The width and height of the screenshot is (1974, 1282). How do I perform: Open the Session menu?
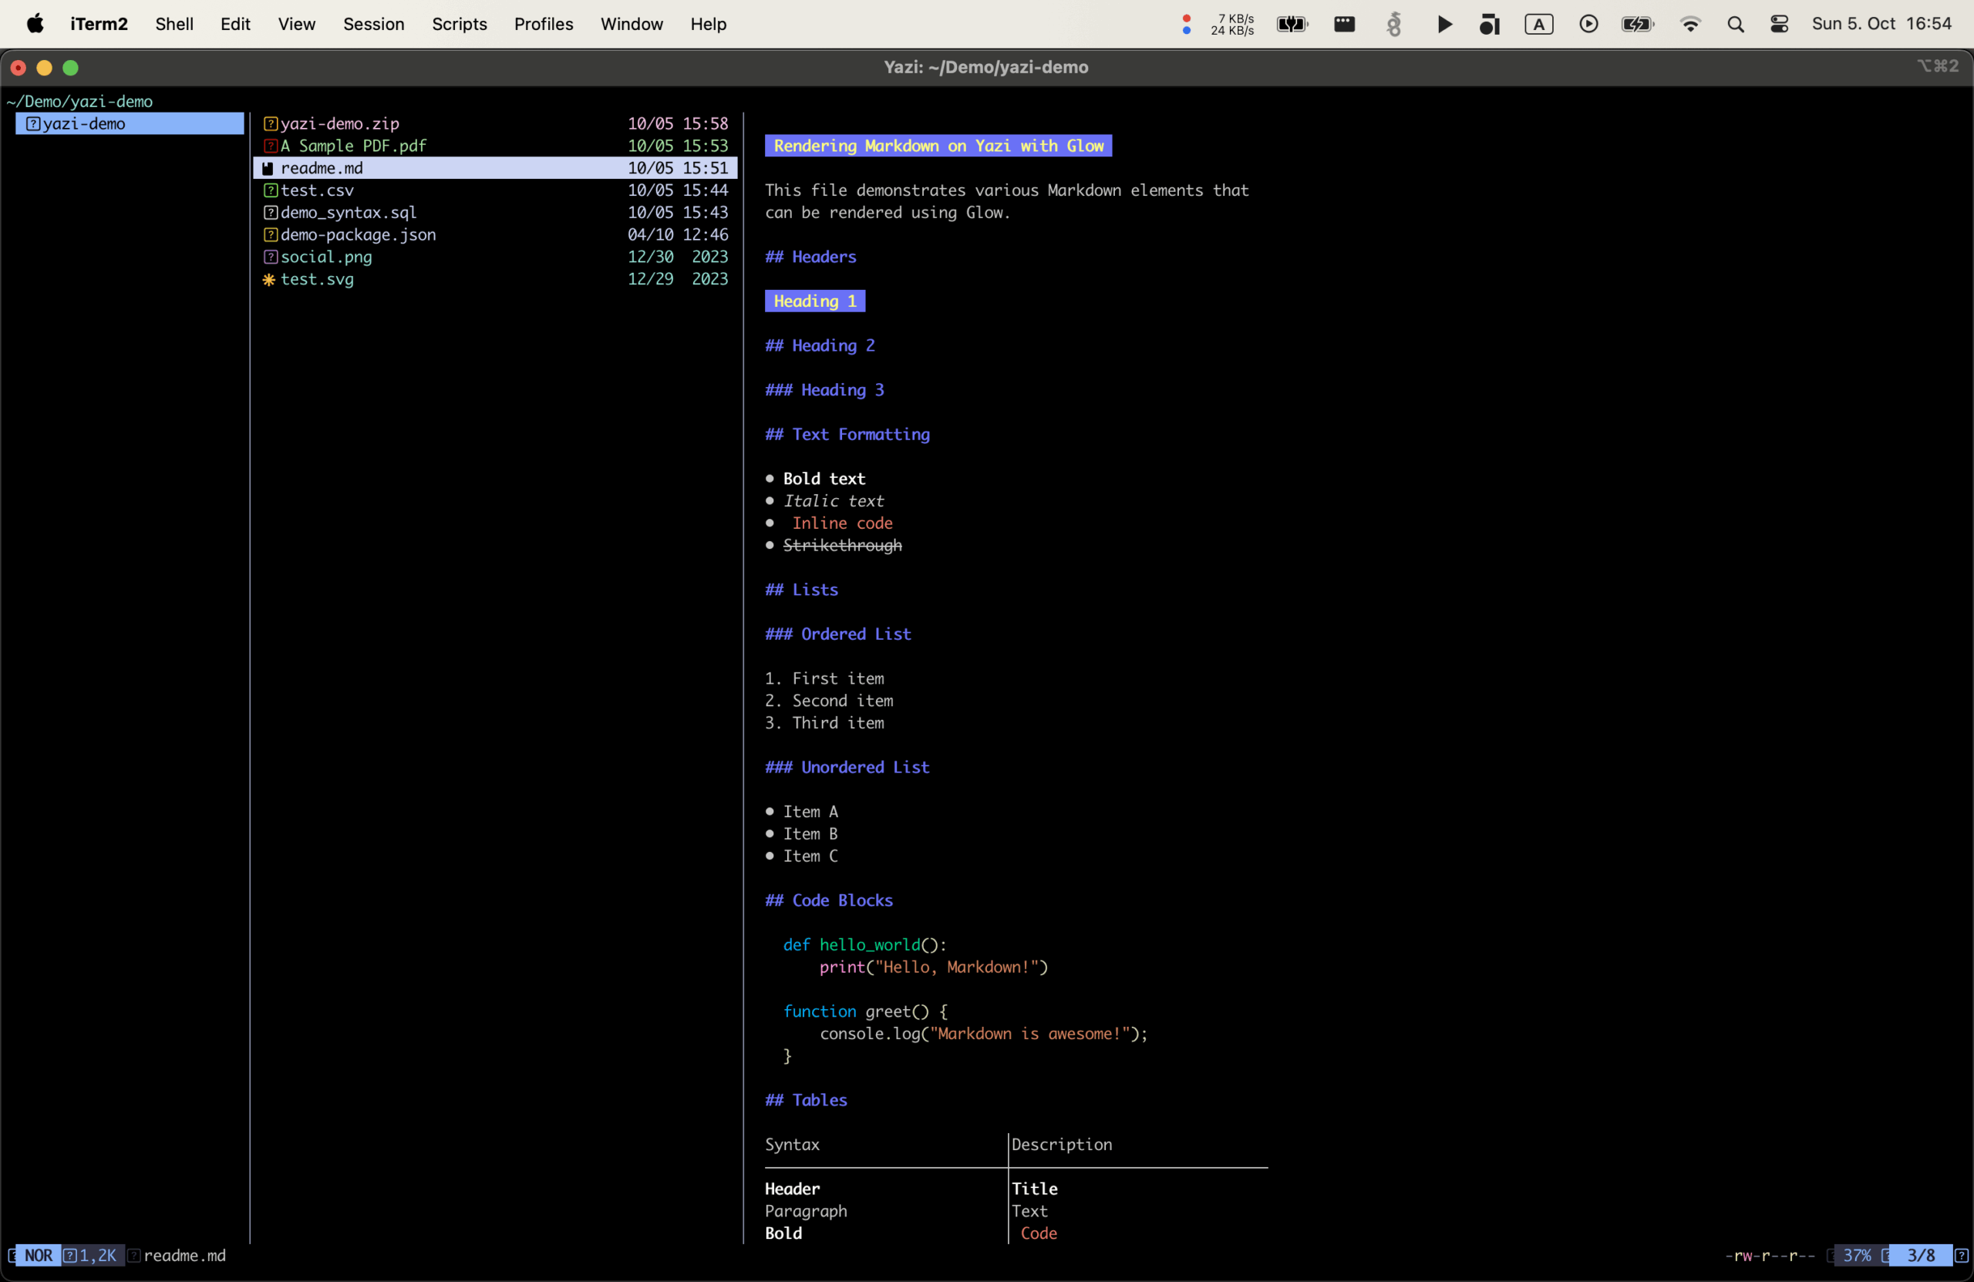[x=373, y=24]
